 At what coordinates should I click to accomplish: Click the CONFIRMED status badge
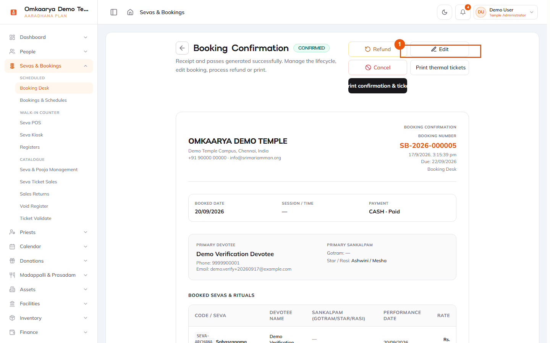(x=311, y=48)
